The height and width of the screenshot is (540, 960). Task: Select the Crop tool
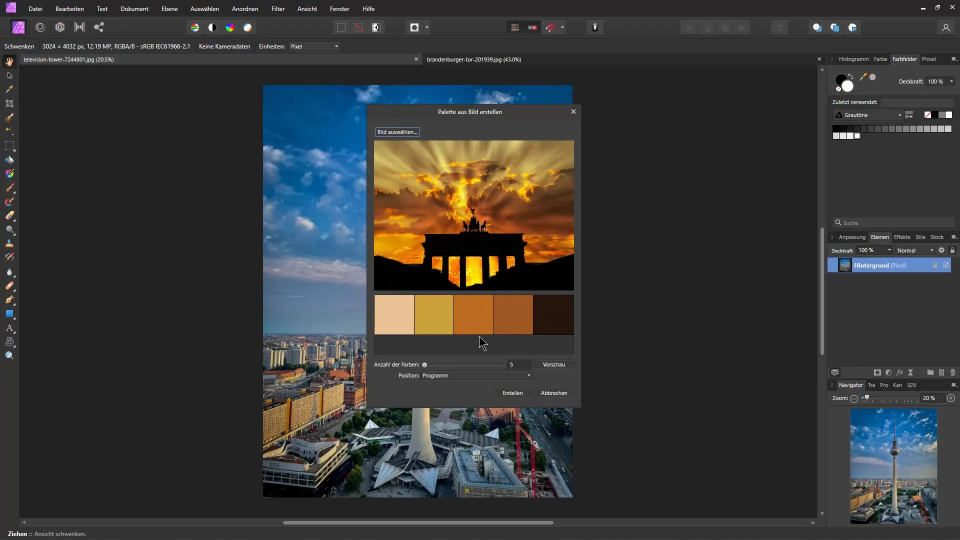pyautogui.click(x=9, y=103)
